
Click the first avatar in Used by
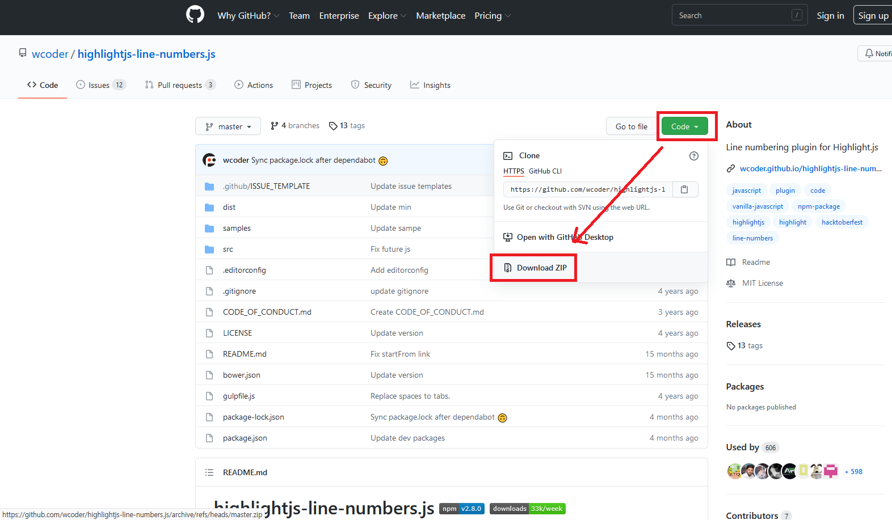pyautogui.click(x=734, y=471)
